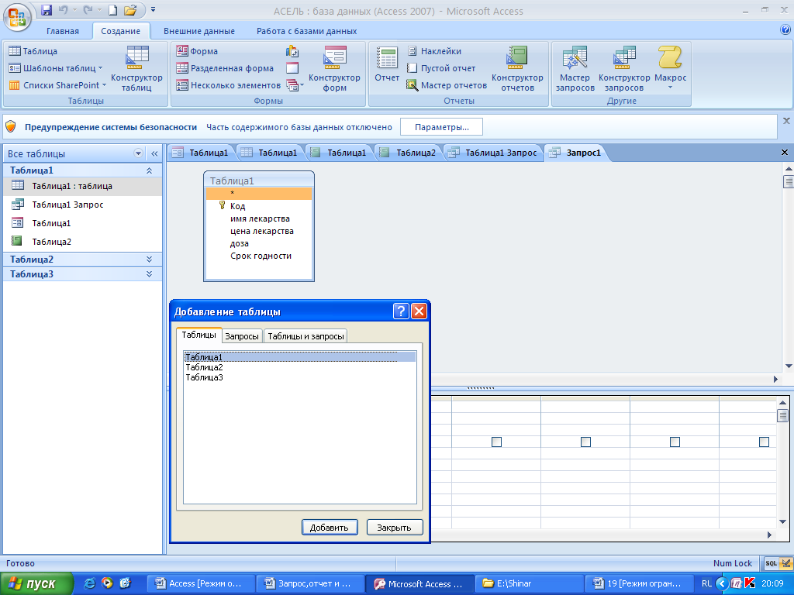This screenshot has height=595, width=794.
Task: Open Конструктор отчетов
Action: [517, 68]
